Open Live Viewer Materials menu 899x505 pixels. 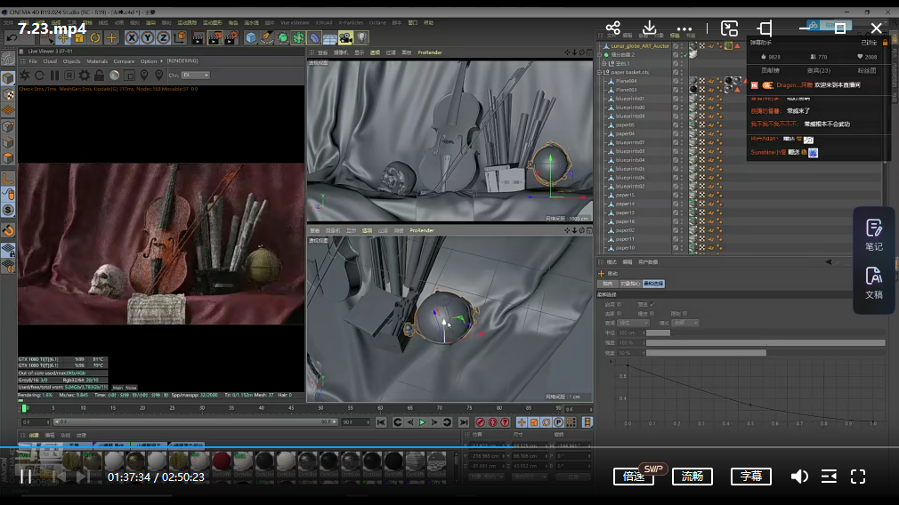pyautogui.click(x=97, y=61)
